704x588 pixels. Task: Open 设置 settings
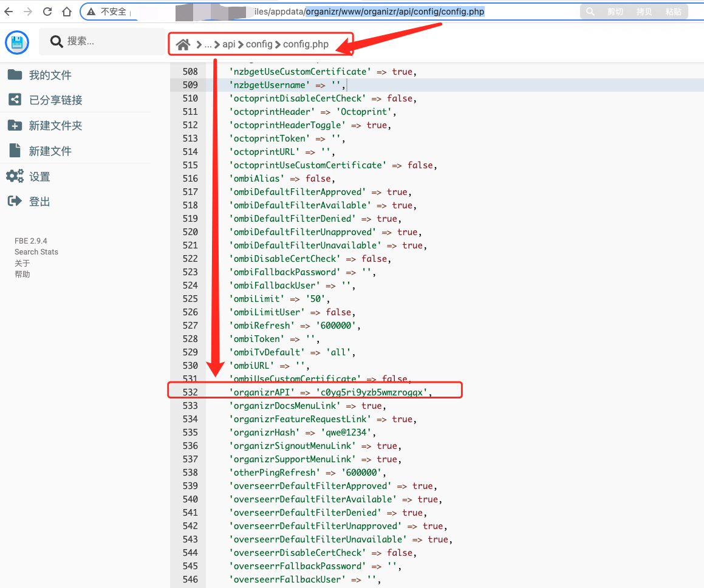[x=39, y=177]
